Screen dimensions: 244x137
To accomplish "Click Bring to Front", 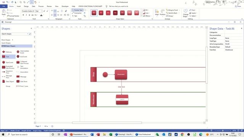I will [173, 10].
